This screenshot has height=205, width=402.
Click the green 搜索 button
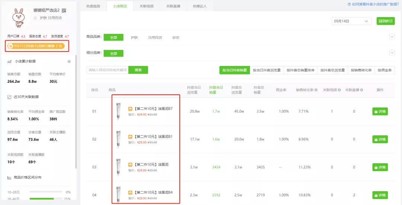tap(138, 70)
